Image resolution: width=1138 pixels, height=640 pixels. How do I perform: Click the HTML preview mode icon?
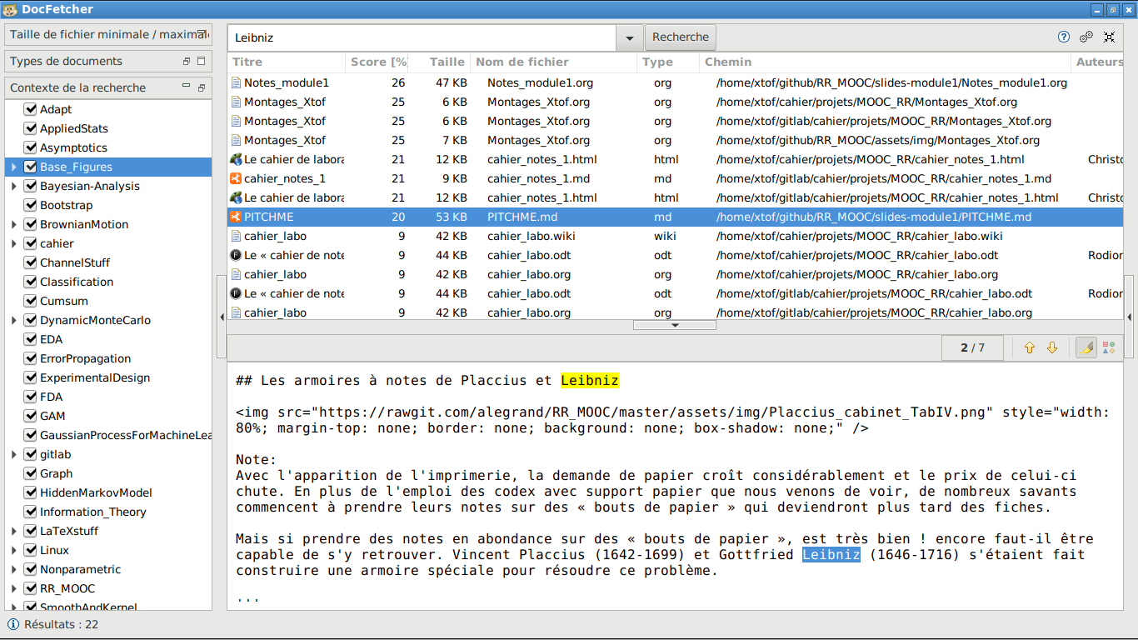(x=1109, y=347)
